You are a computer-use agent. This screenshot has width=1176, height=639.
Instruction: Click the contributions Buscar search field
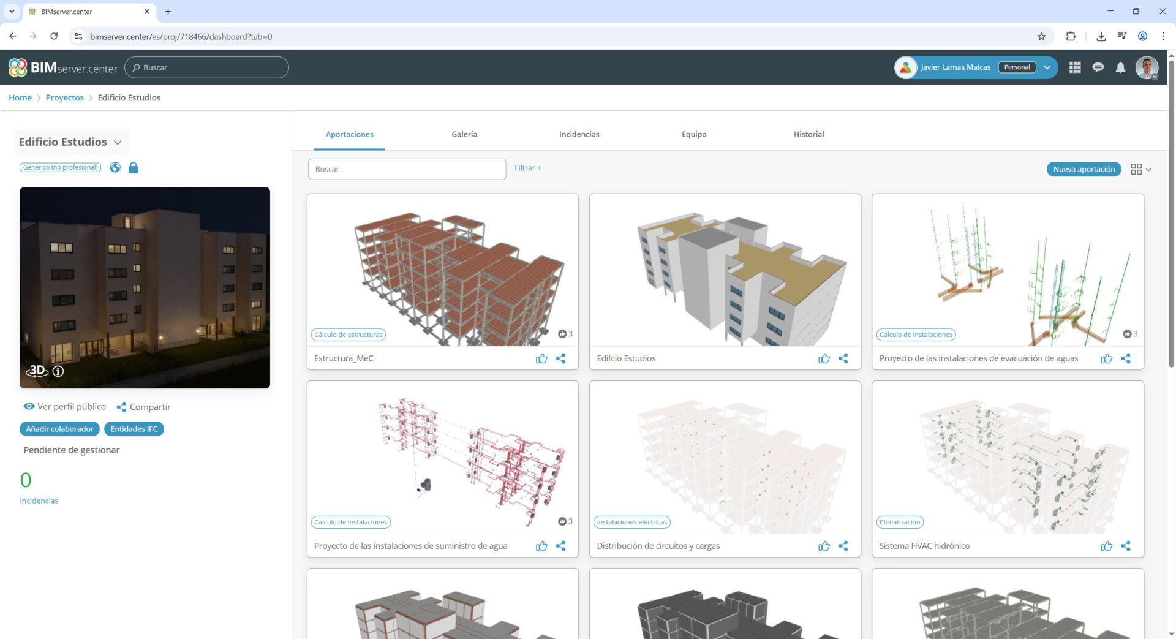point(407,169)
